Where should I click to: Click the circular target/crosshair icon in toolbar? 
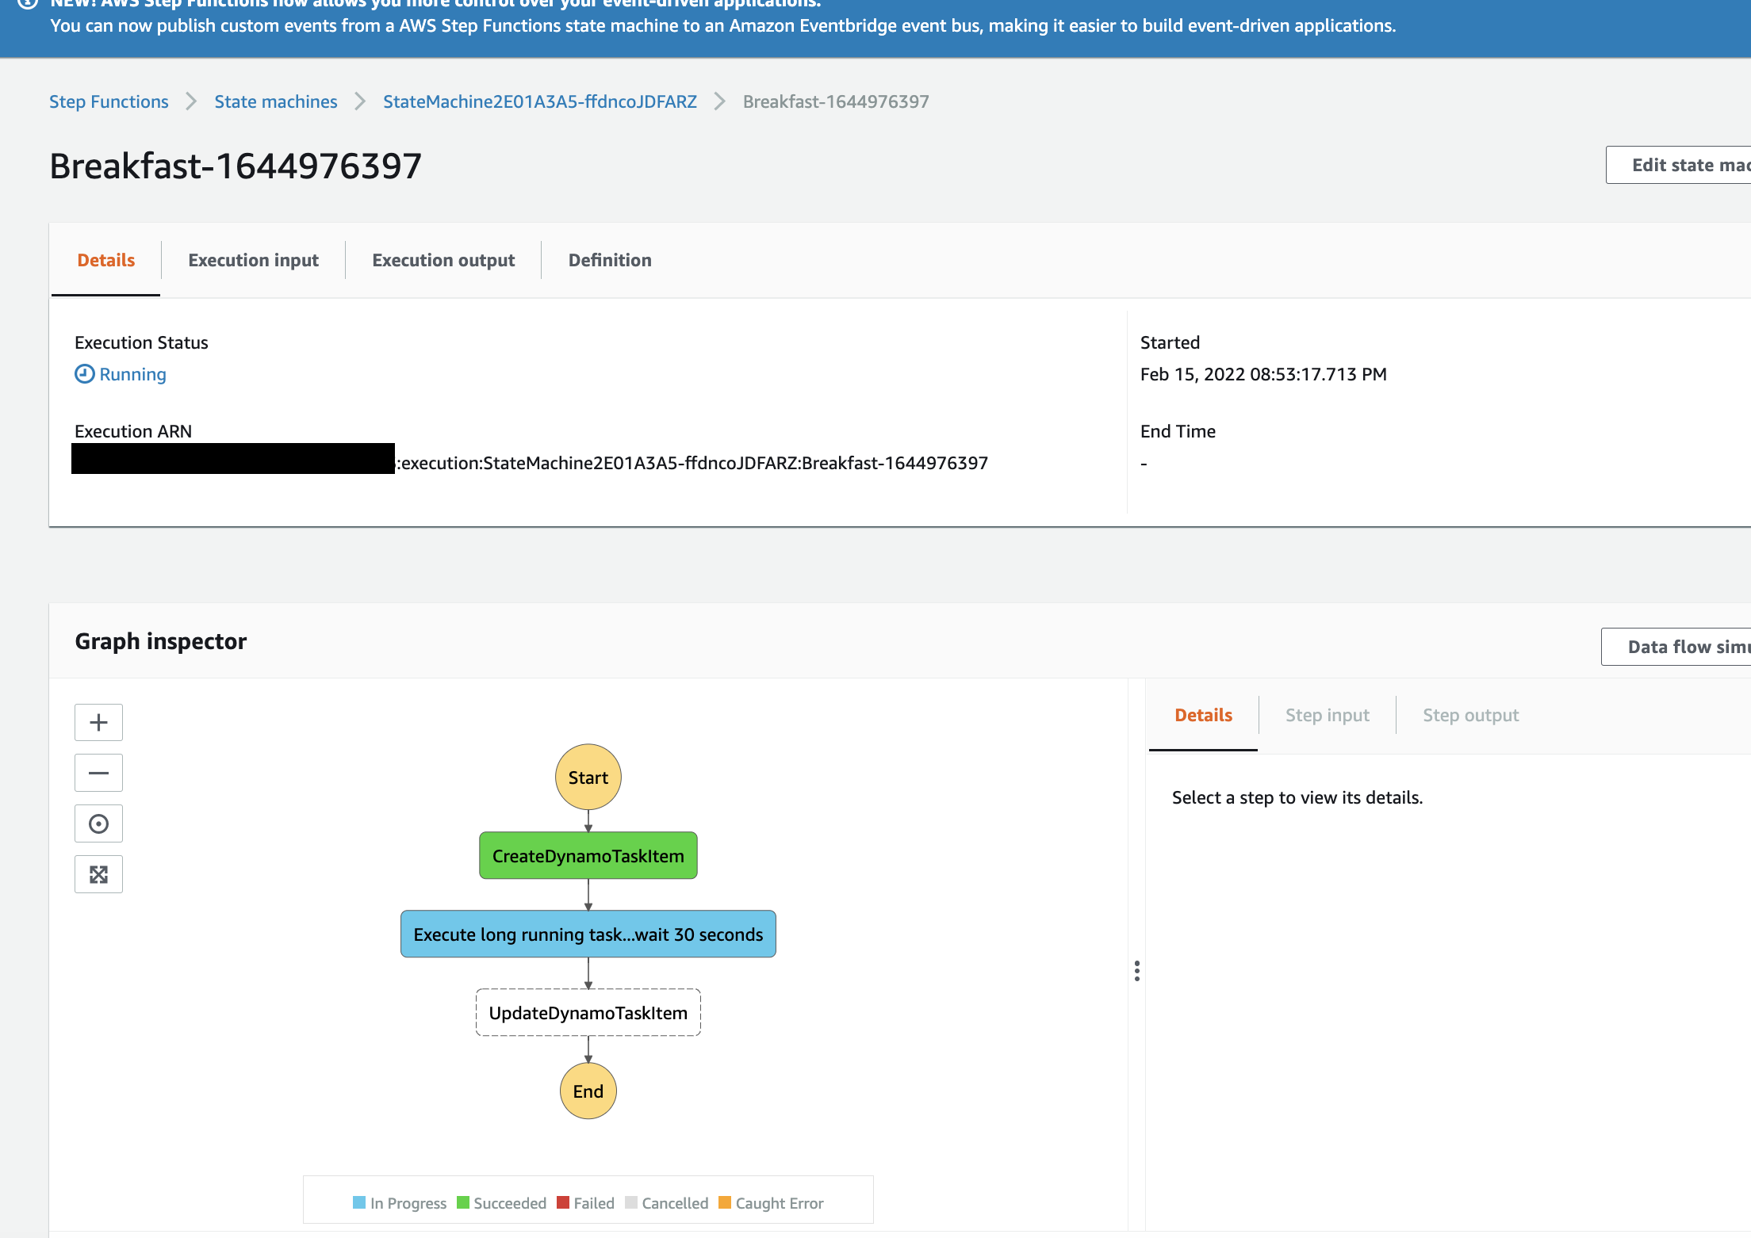click(x=99, y=823)
